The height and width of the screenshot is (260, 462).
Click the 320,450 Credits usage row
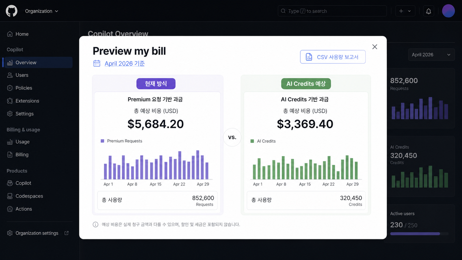[306, 200]
